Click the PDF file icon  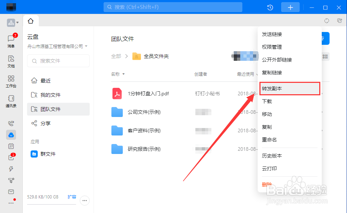point(117,93)
